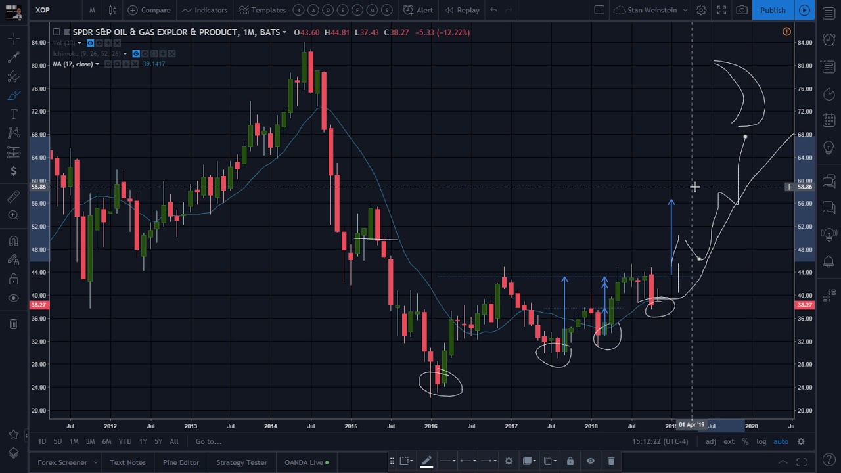The height and width of the screenshot is (473, 841).
Task: Toggle lock all drawings in left sidebar
Action: pos(13,279)
